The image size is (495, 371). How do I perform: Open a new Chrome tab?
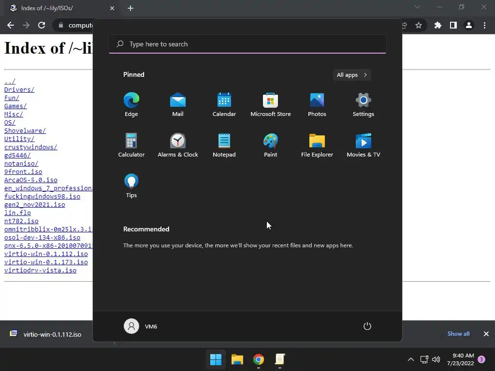131,8
